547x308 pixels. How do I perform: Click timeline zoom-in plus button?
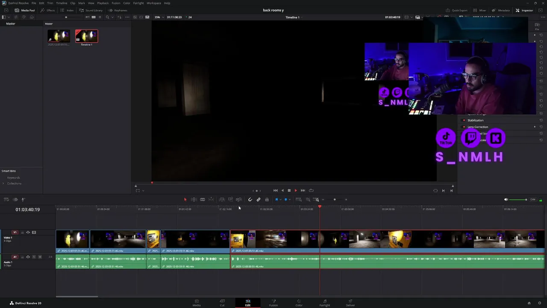click(346, 199)
